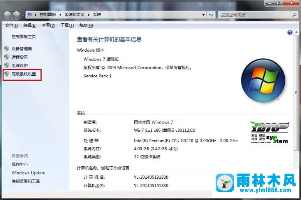This screenshot has height=200, width=301.
Task: Click the Forward navigation arrow button
Action: pyautogui.click(x=17, y=15)
